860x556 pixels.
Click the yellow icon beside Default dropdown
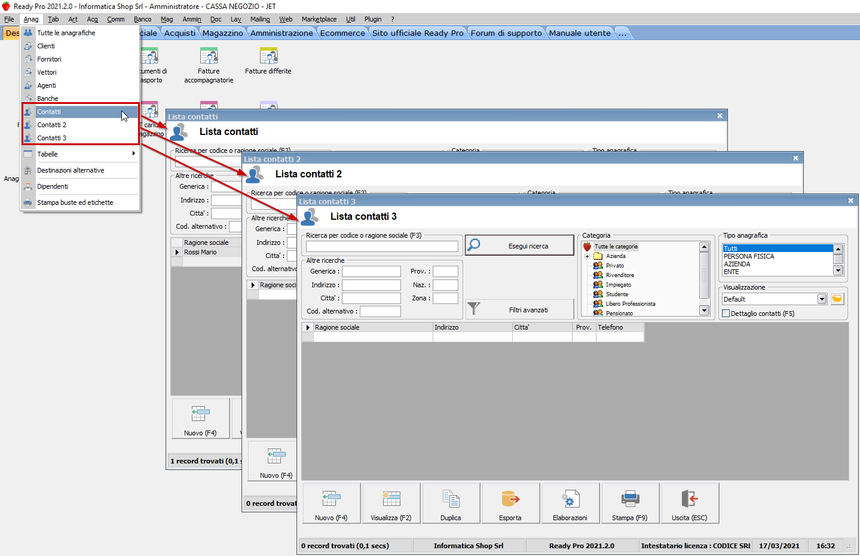(x=837, y=299)
